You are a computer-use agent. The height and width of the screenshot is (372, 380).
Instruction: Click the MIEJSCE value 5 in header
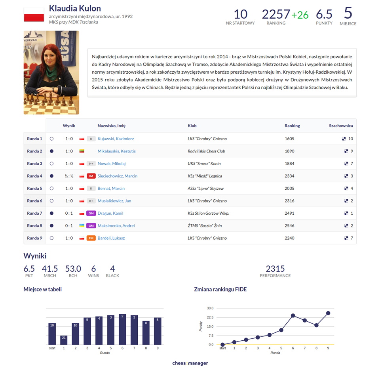point(348,13)
